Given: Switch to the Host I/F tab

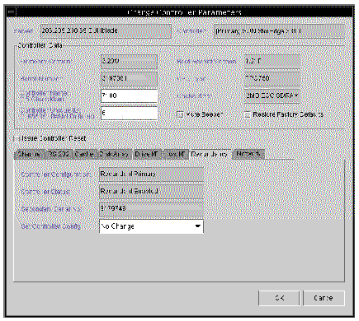Looking at the screenshot, I should click(176, 154).
